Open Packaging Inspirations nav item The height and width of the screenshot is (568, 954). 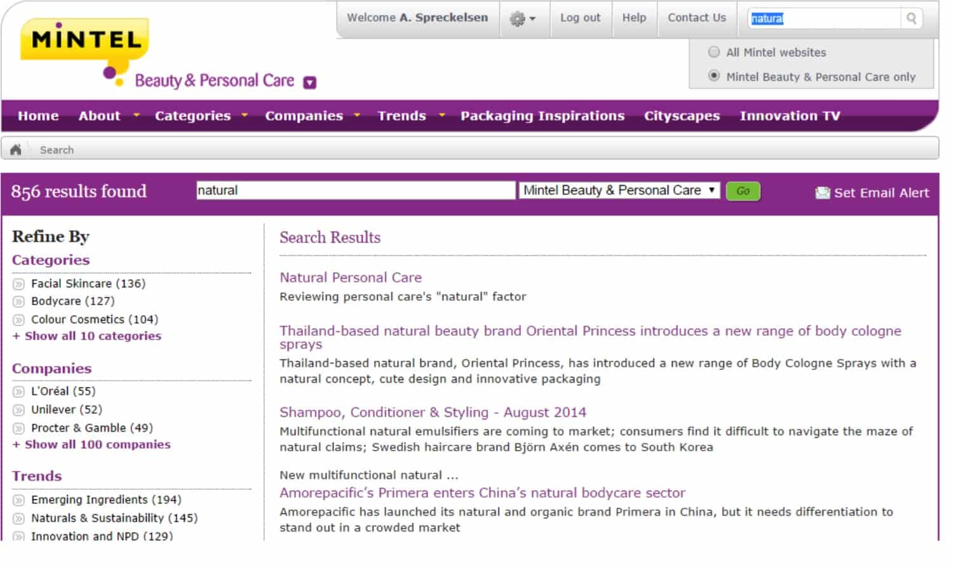coord(542,116)
